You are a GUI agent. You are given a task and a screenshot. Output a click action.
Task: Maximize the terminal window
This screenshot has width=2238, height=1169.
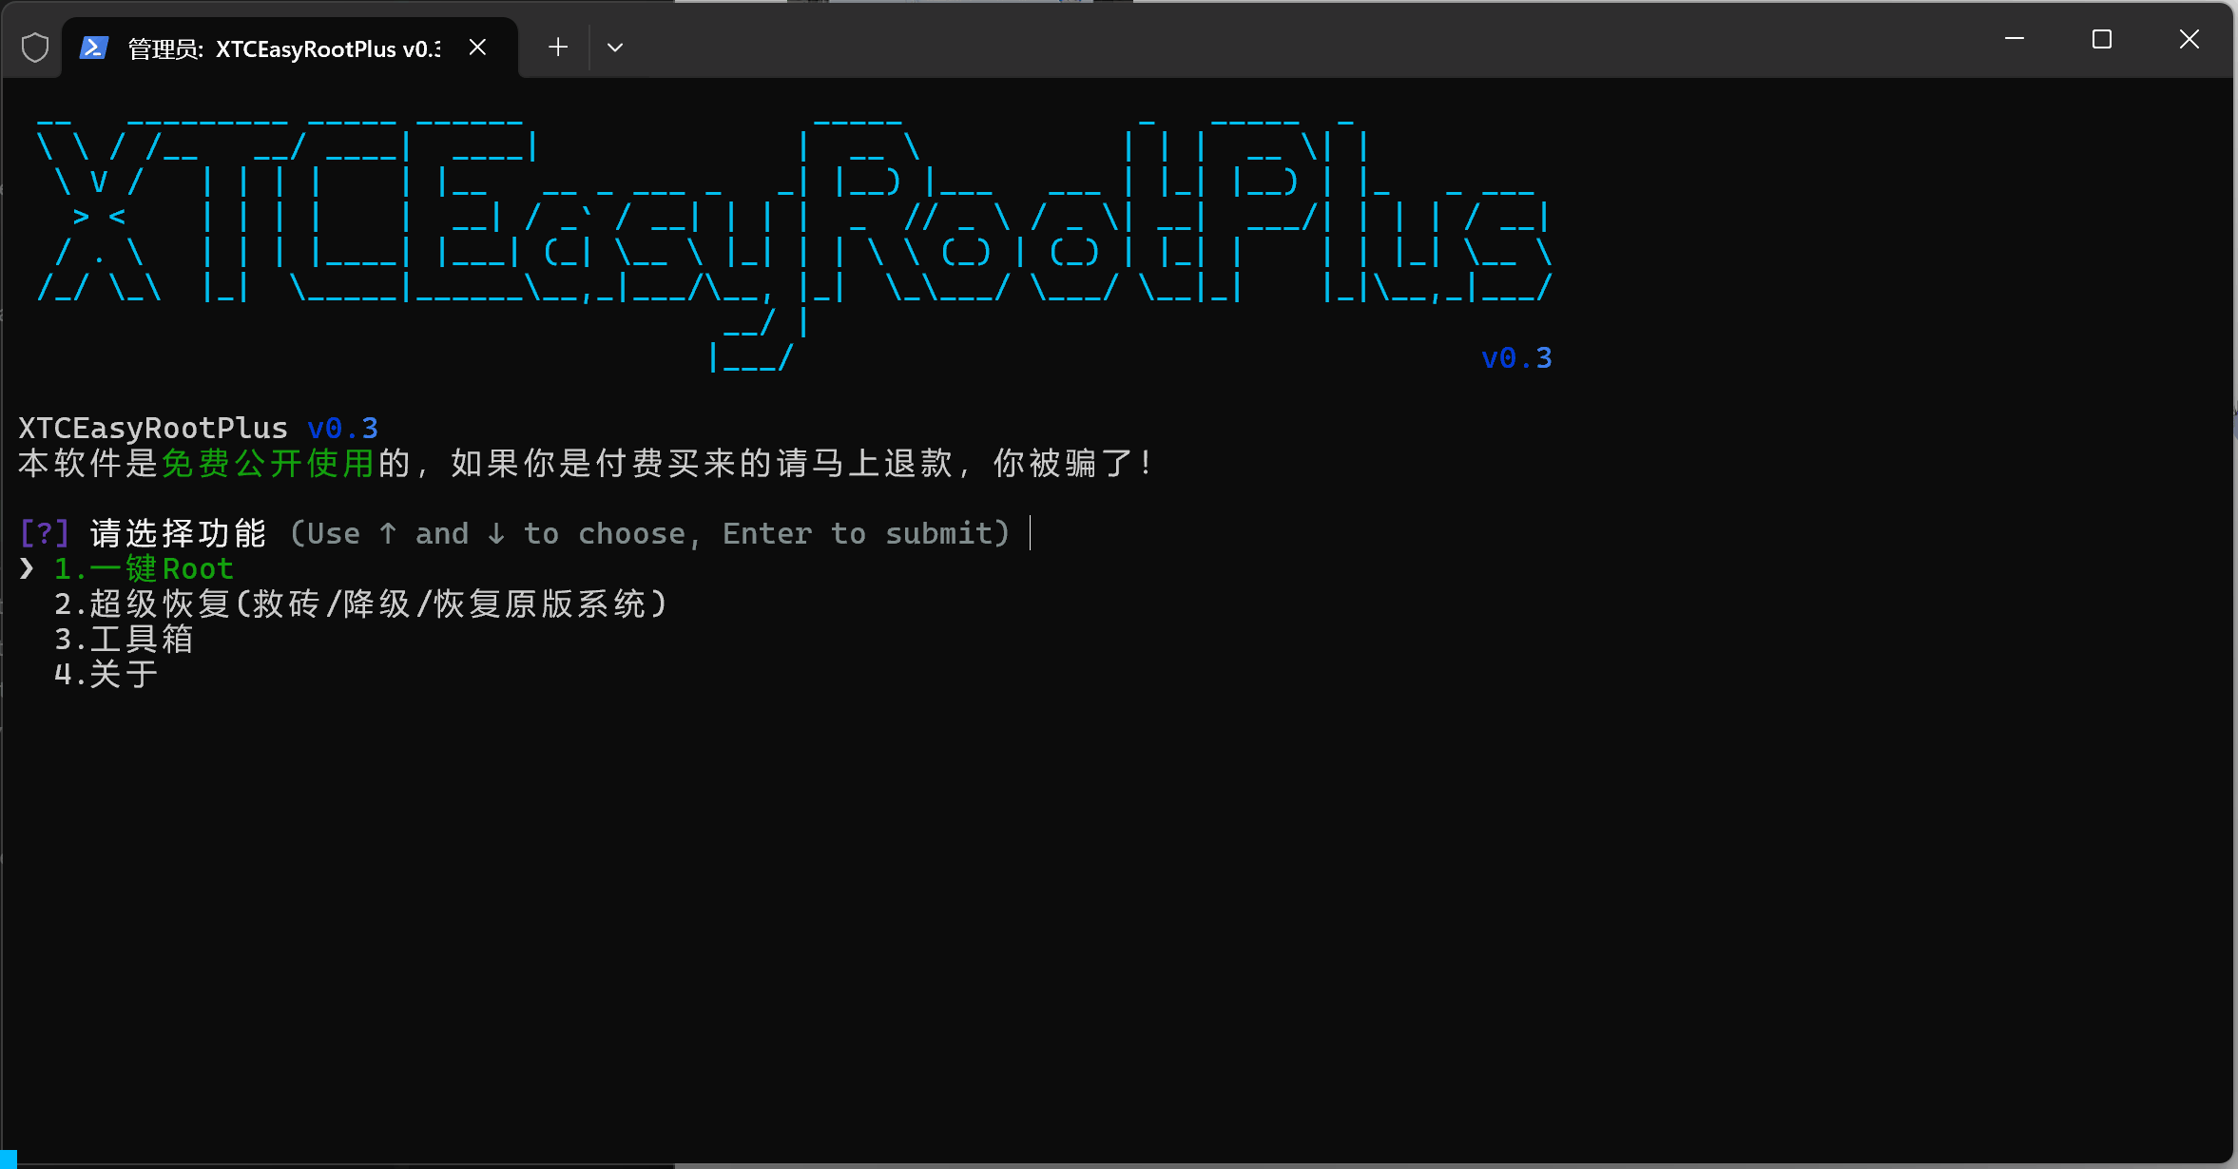point(2102,39)
